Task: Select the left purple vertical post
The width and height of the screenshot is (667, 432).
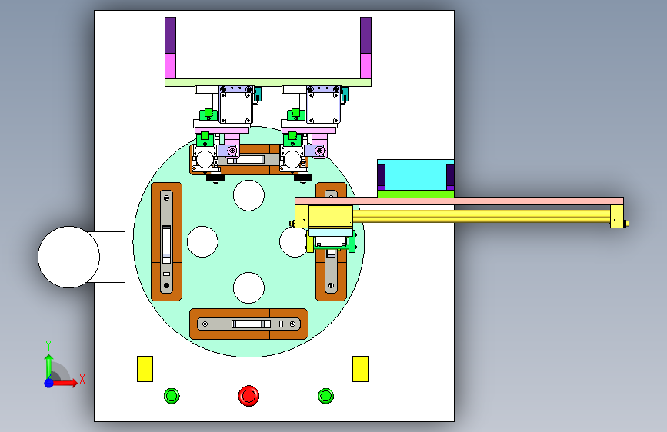Action: point(171,35)
